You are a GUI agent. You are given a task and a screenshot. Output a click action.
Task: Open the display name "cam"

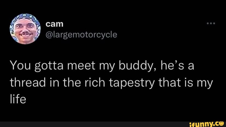point(55,24)
